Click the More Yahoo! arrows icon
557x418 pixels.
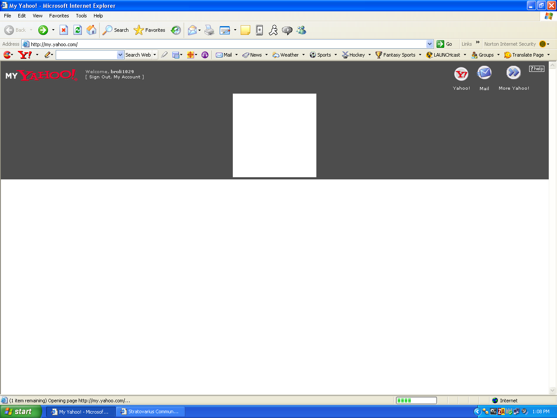(x=513, y=73)
